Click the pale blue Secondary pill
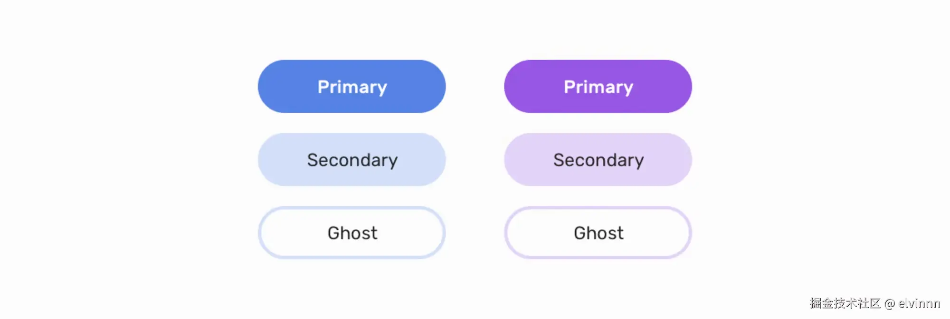This screenshot has height=319, width=950. click(x=351, y=160)
